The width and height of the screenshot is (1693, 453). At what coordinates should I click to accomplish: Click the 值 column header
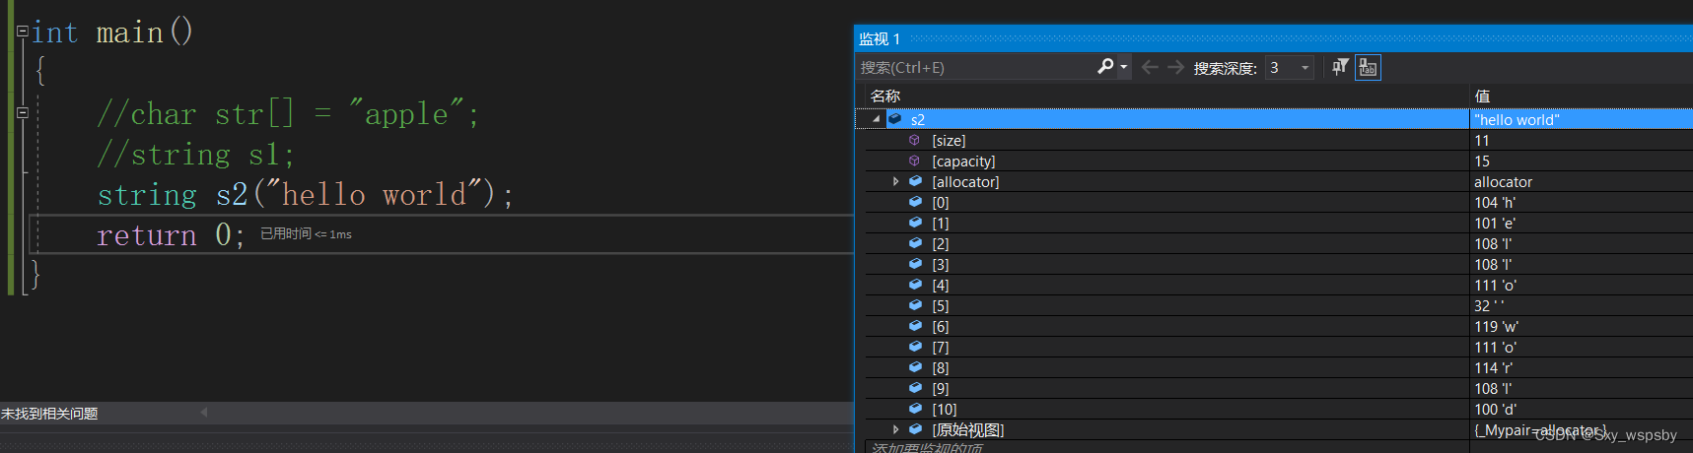click(x=1482, y=96)
